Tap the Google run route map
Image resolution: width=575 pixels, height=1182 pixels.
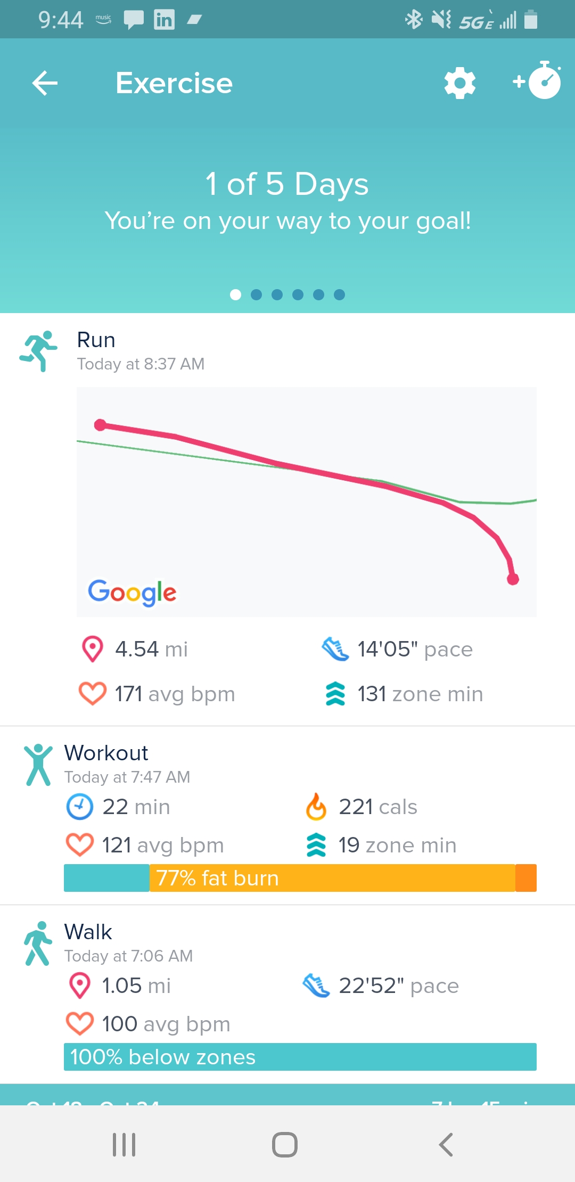tap(307, 502)
